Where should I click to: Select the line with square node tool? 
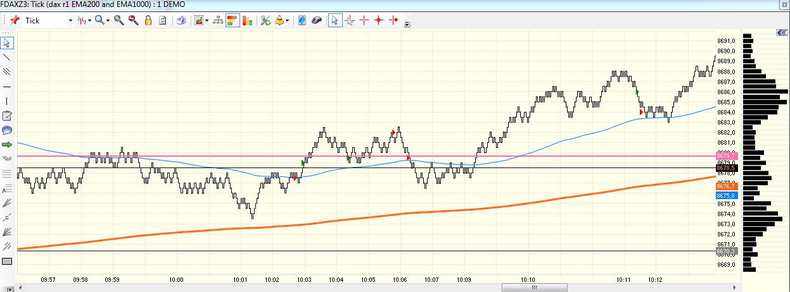7,217
